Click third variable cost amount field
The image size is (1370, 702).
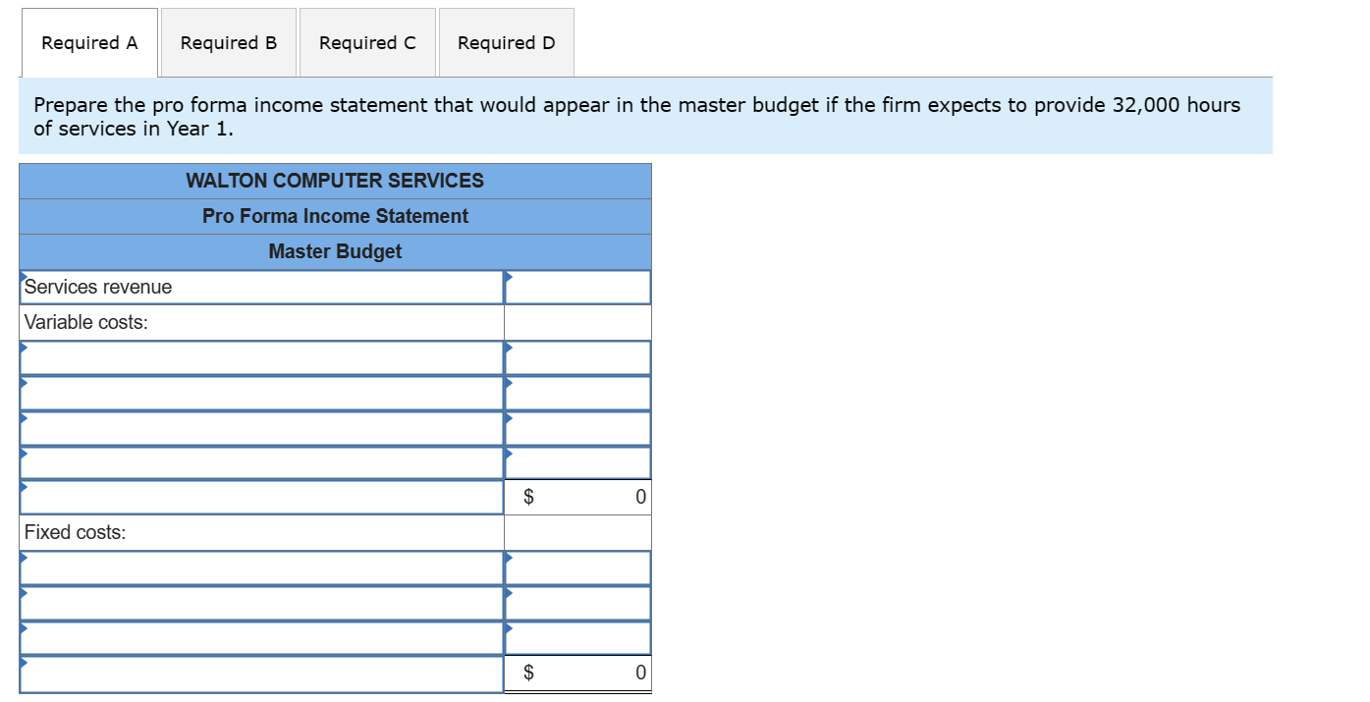click(x=577, y=429)
